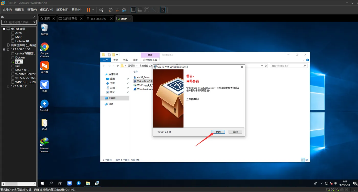Open the power options dropdown next to pause
358x192 pixels.
pyautogui.click(x=93, y=10)
